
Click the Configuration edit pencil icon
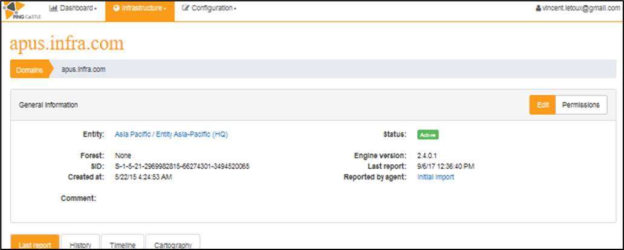[x=186, y=8]
